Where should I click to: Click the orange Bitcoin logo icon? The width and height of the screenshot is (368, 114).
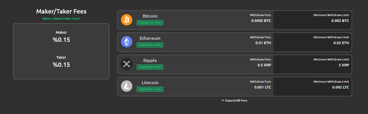click(x=126, y=20)
